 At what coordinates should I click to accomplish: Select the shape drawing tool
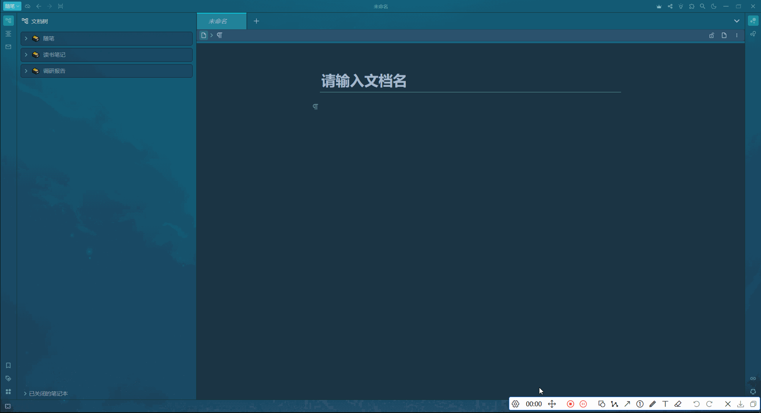tap(602, 404)
